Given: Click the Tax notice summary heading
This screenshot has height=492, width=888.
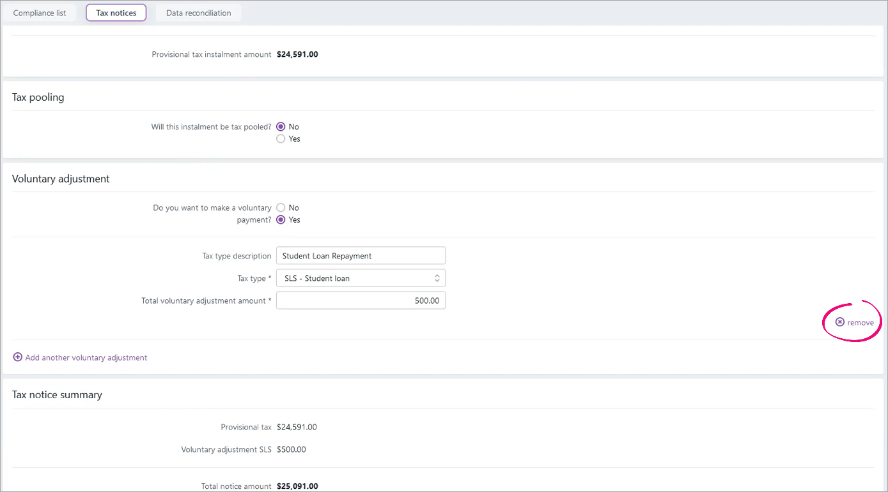Looking at the screenshot, I should pyautogui.click(x=57, y=395).
